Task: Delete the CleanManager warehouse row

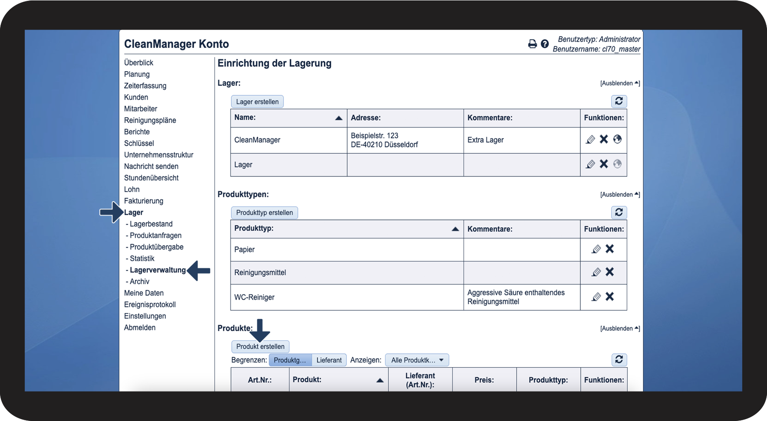Action: pos(604,139)
